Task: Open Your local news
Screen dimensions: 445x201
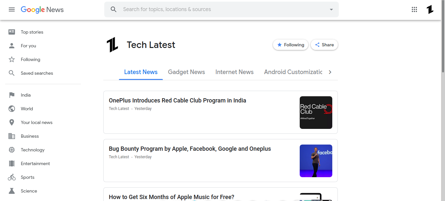Action: coord(36,122)
